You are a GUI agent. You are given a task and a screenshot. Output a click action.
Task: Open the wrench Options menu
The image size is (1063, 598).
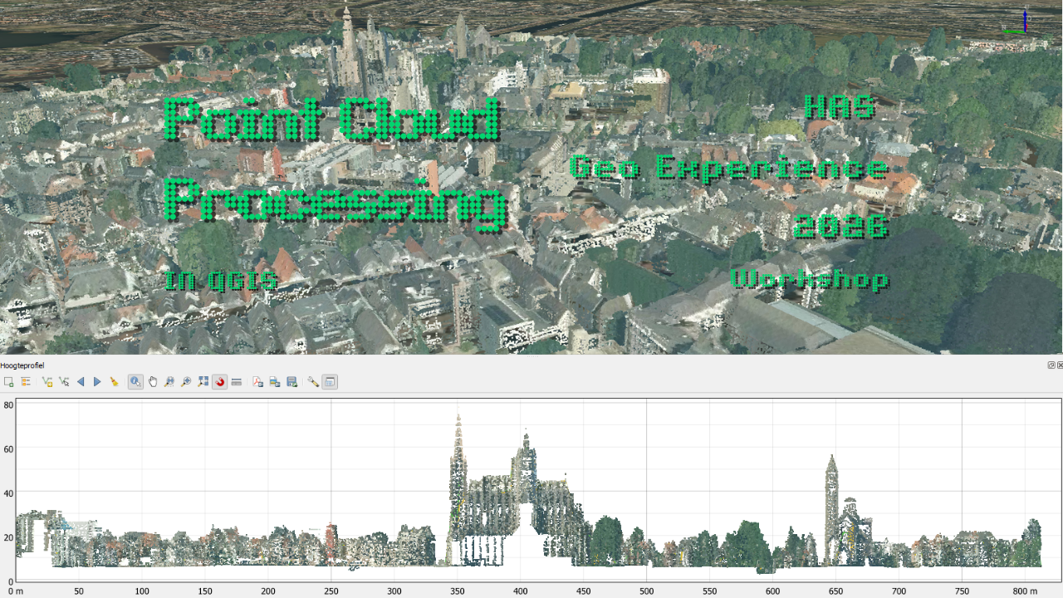click(313, 382)
